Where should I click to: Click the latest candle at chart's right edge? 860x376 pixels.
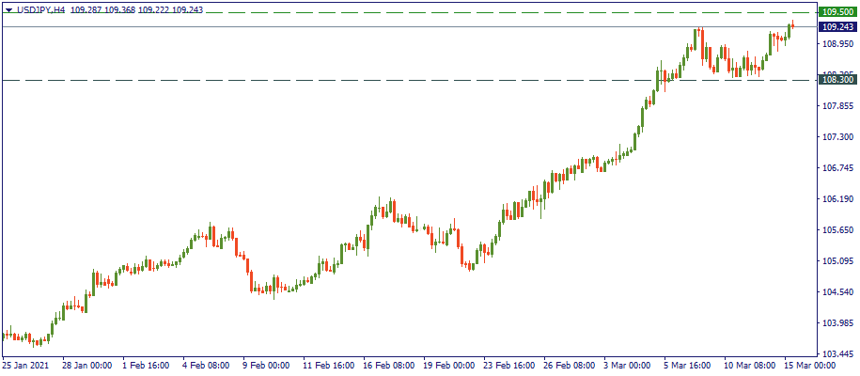tap(791, 26)
